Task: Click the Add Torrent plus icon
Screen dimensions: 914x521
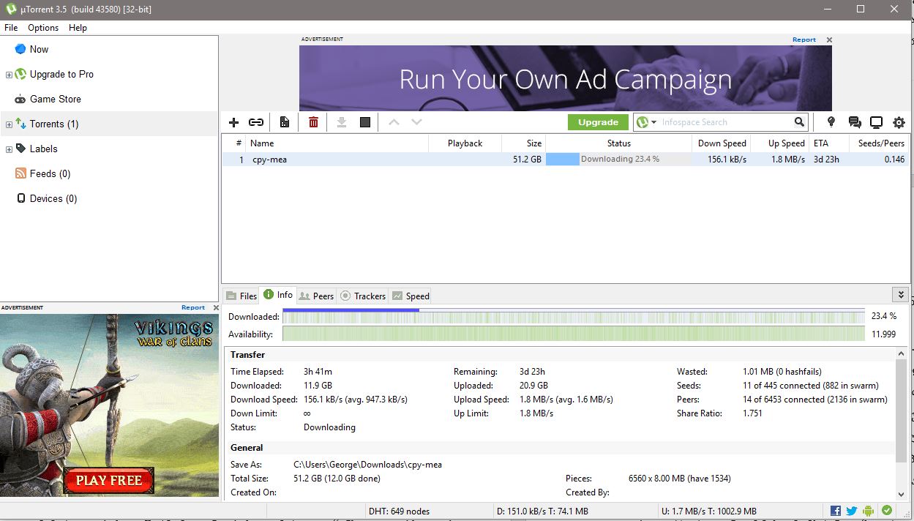Action: pos(234,122)
